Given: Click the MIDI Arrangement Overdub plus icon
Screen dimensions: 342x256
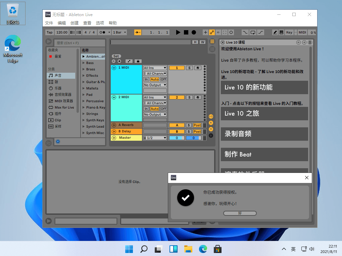Looking at the screenshot, I should click(205, 33).
